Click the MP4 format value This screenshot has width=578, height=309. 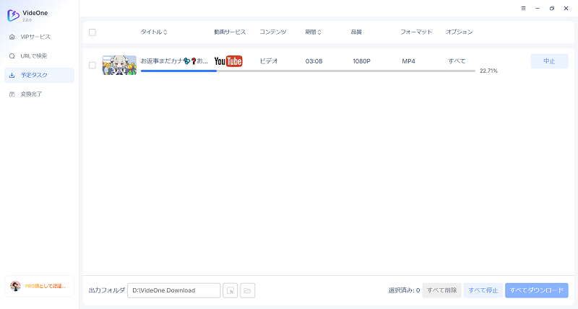(408, 61)
